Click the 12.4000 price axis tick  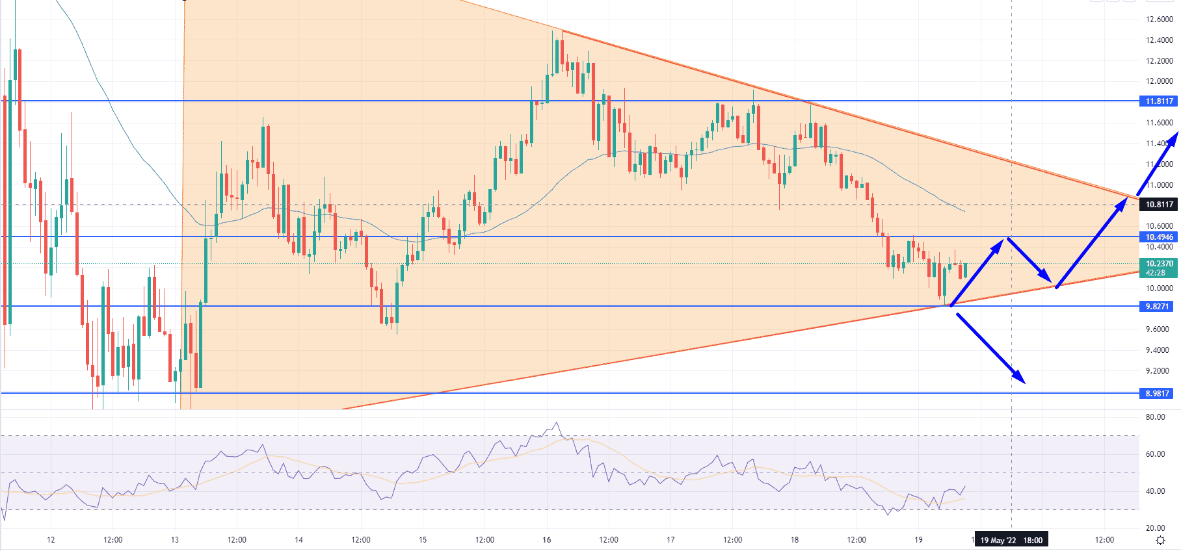1159,40
